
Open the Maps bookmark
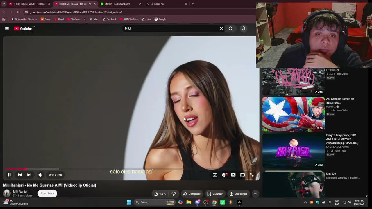[94, 19]
